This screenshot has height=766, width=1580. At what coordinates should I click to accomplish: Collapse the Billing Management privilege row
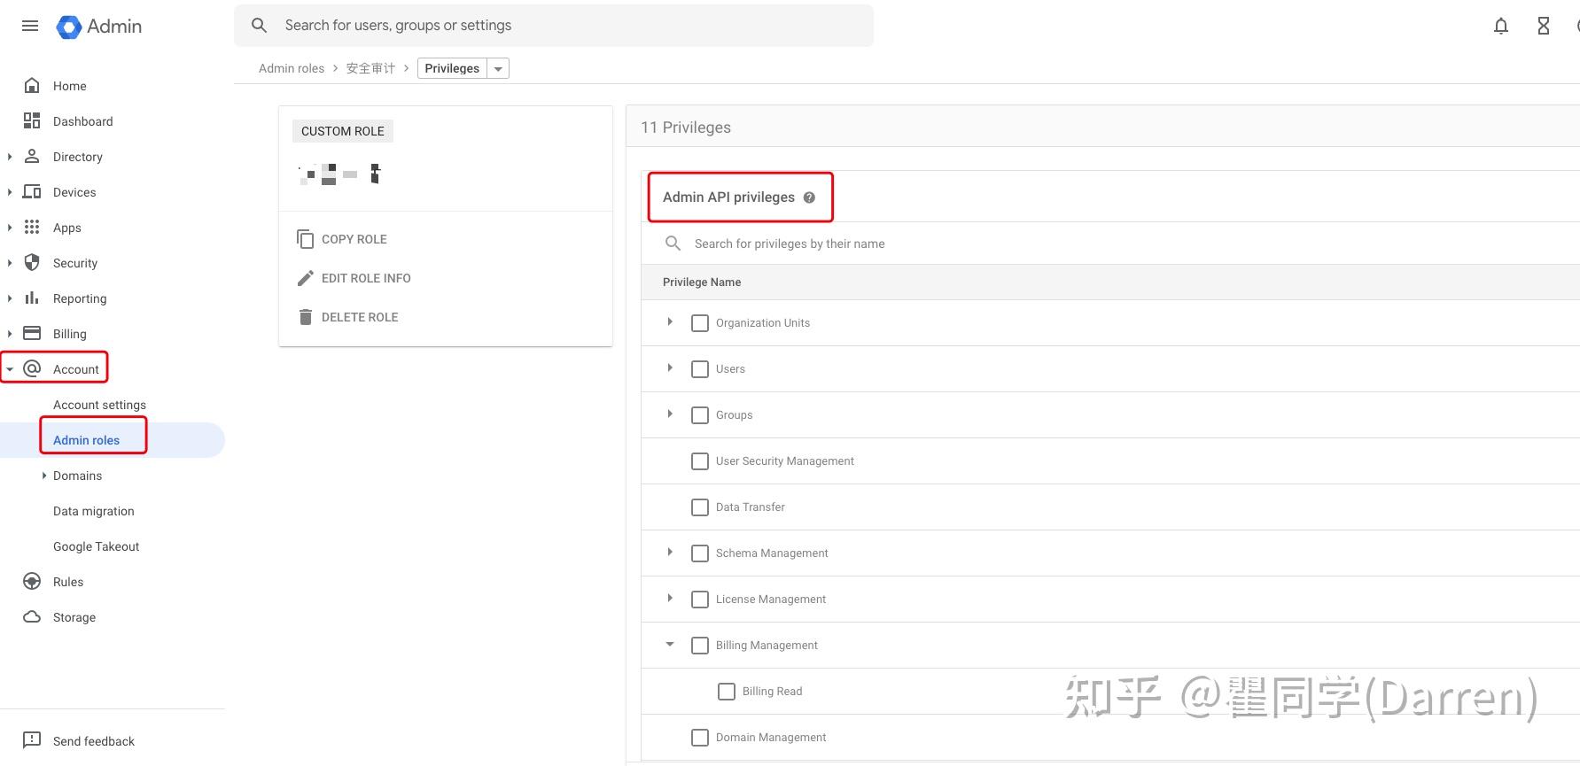coord(670,645)
